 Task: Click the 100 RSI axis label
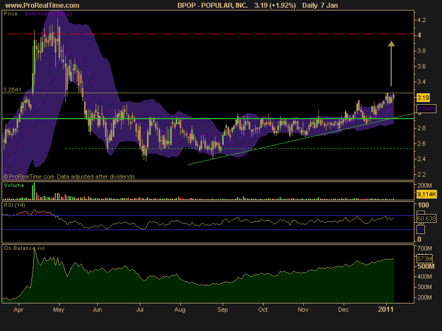pyautogui.click(x=423, y=205)
